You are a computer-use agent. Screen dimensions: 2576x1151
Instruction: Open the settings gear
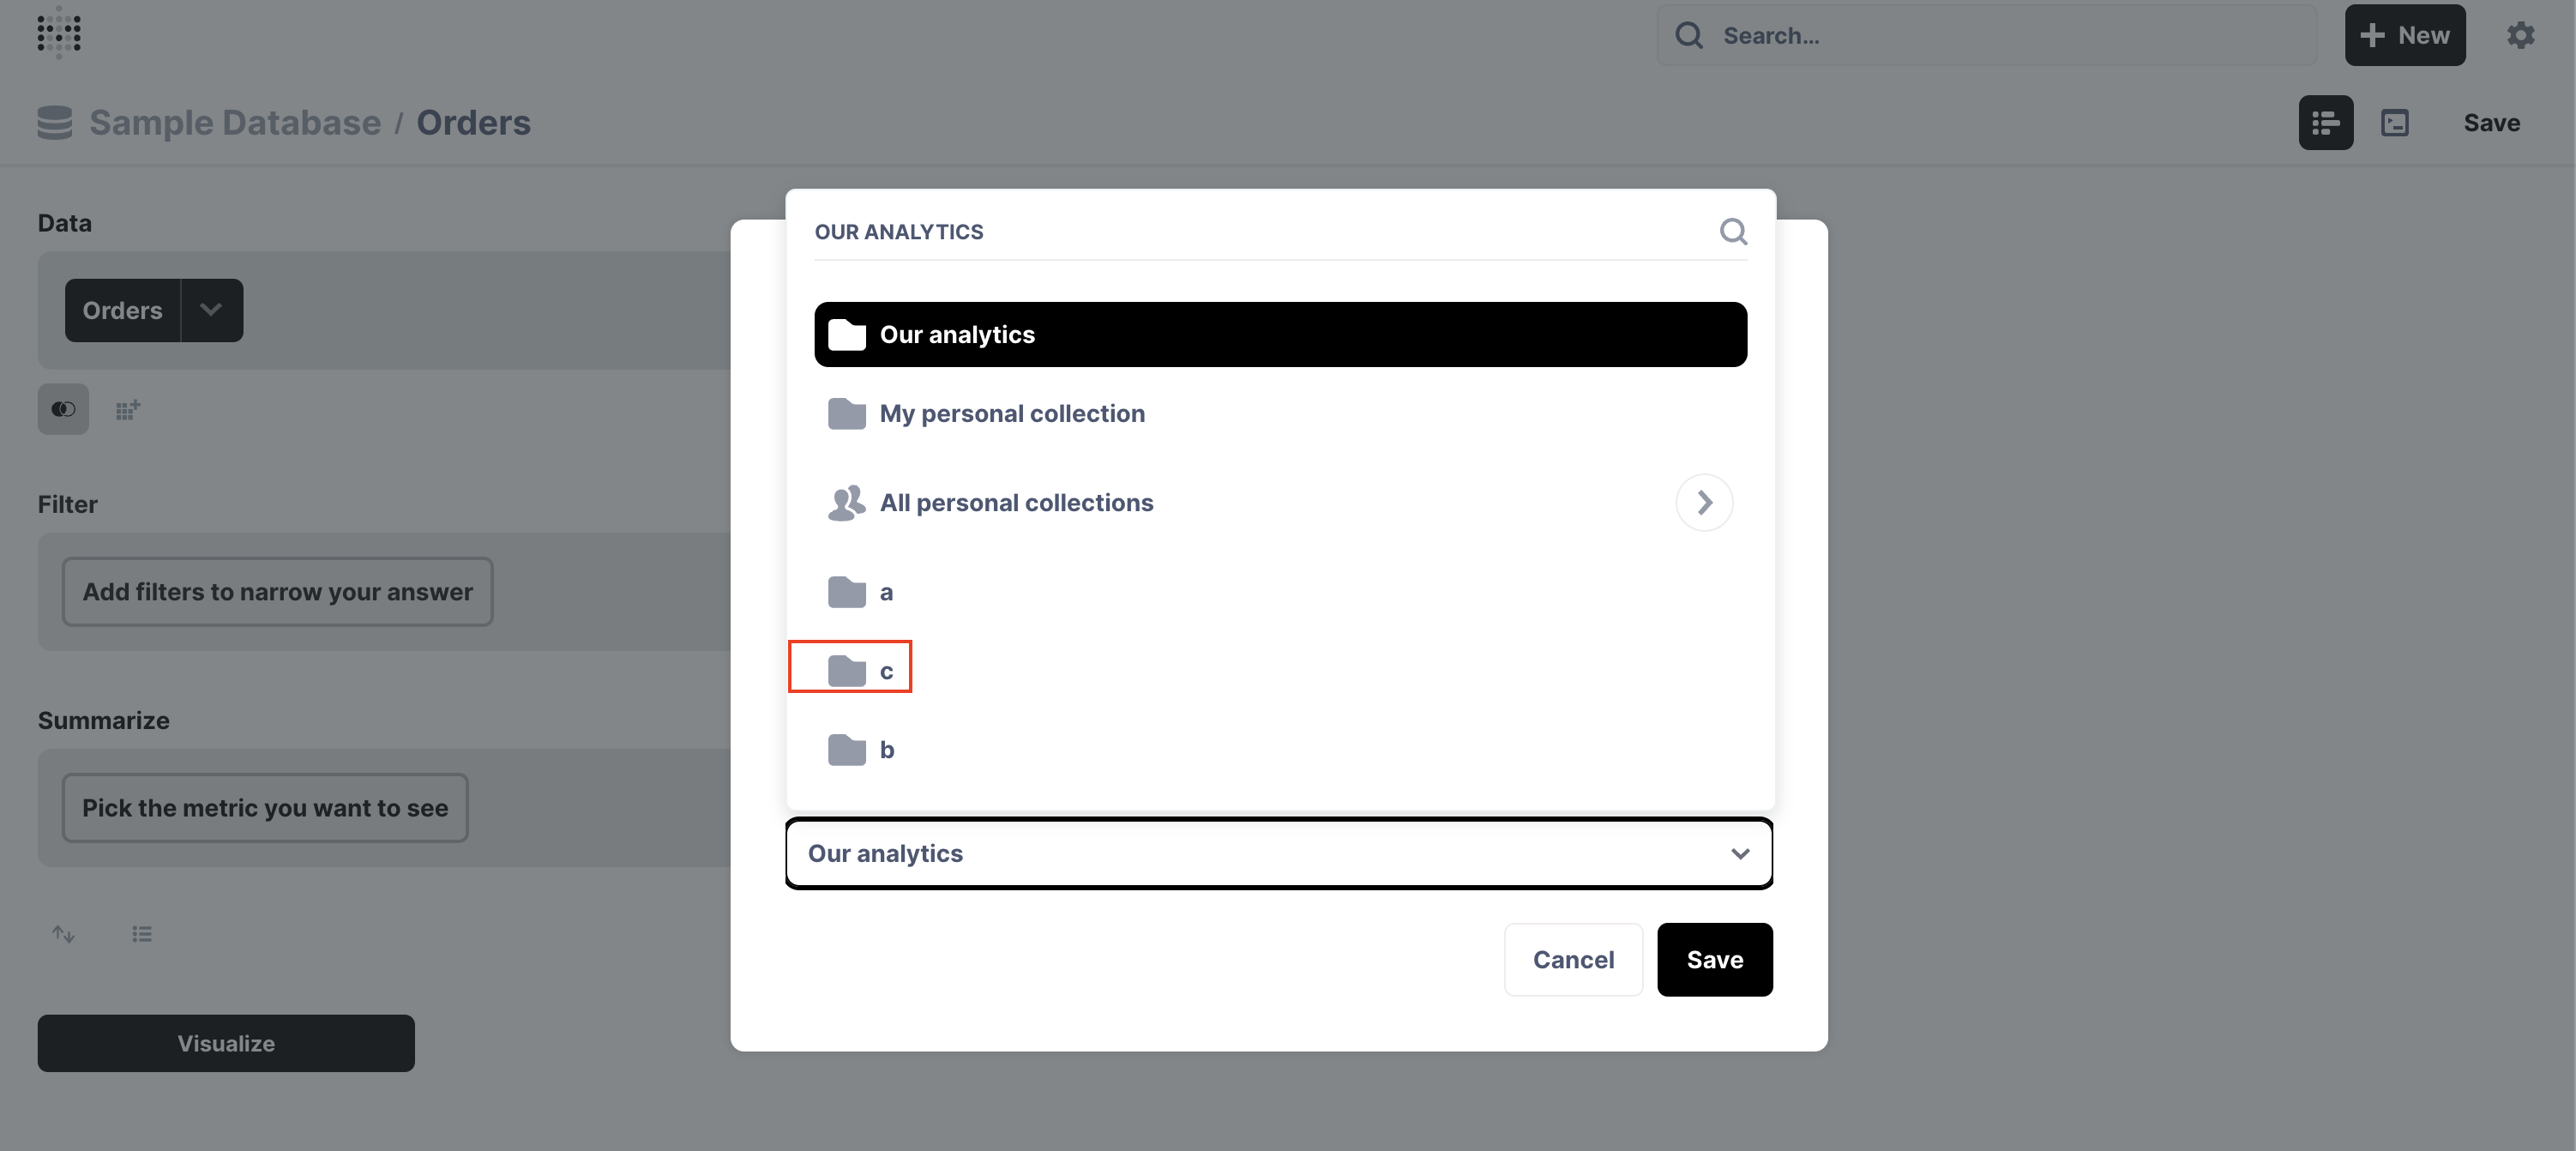tap(2521, 35)
